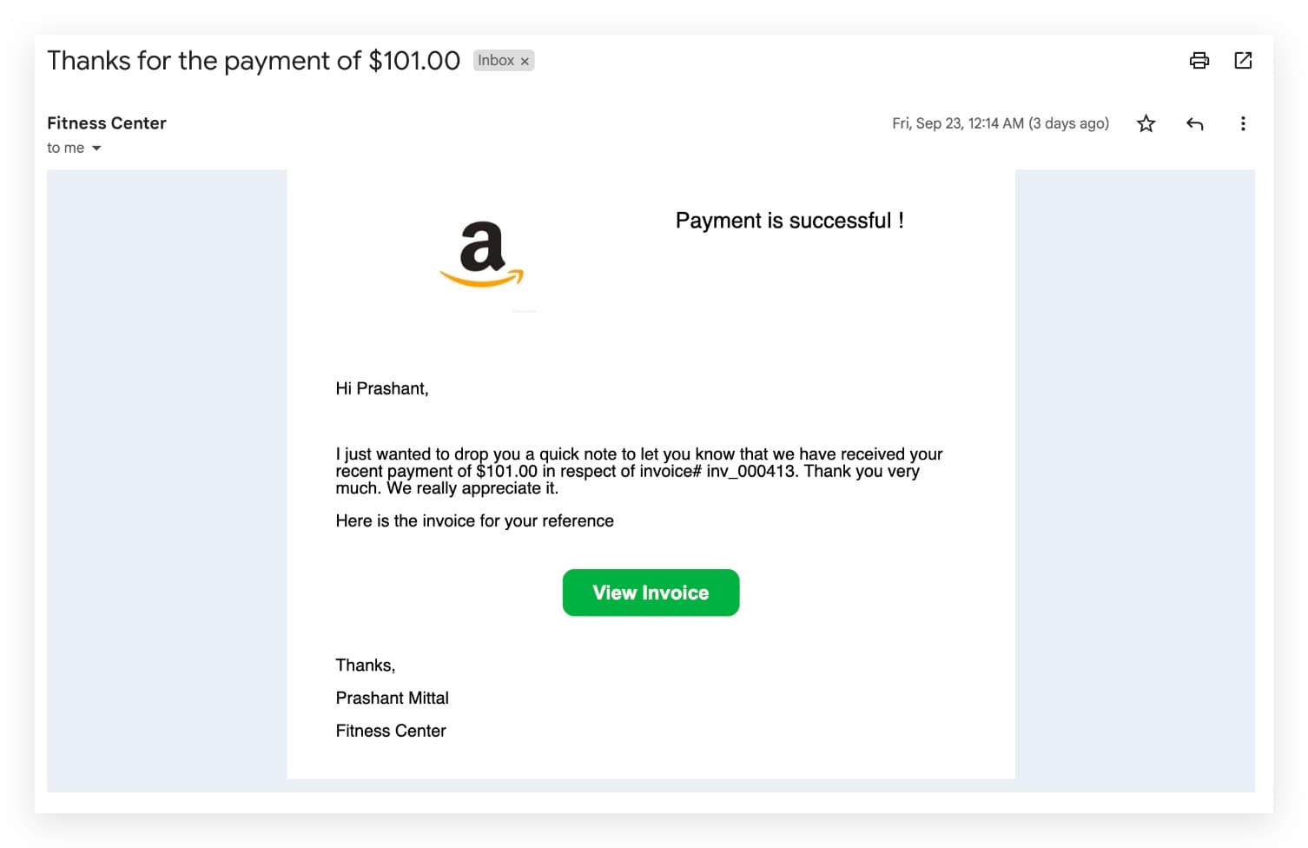Open the three-dot more options icon
1308x848 pixels.
(1243, 123)
